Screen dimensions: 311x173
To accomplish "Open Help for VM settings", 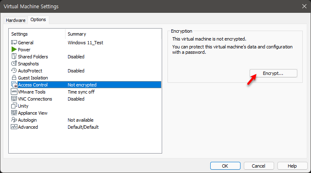I will [292, 166].
